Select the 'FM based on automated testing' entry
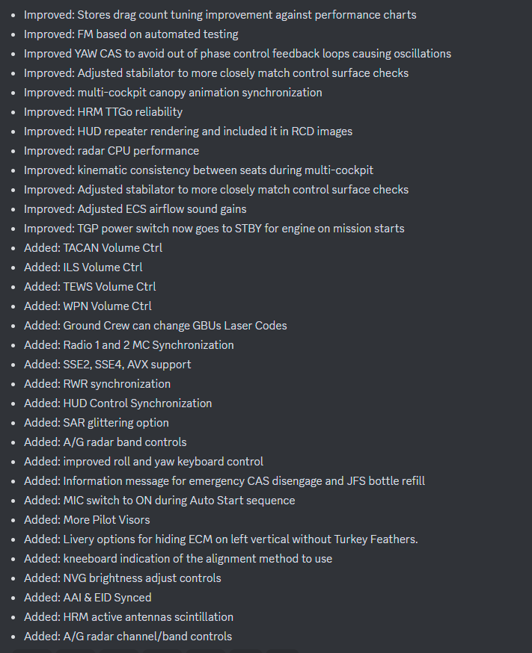Screen dimensions: 532x653 tap(131, 34)
